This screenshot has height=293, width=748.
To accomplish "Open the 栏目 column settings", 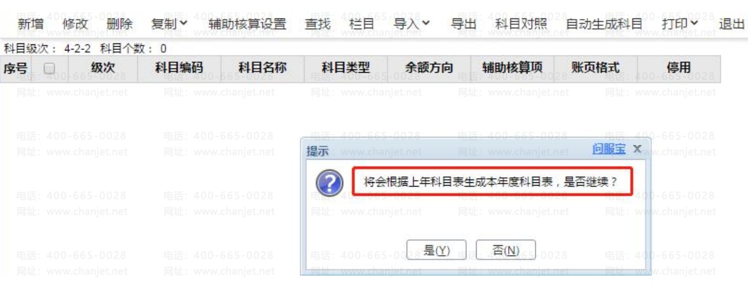I will (362, 24).
